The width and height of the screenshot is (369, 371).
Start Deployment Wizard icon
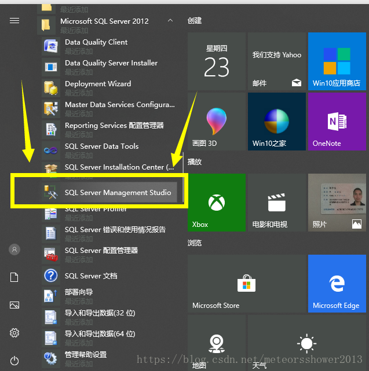(50, 88)
